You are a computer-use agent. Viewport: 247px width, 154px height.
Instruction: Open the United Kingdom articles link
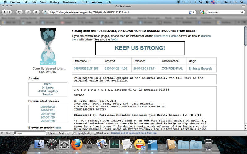(x=48, y=91)
